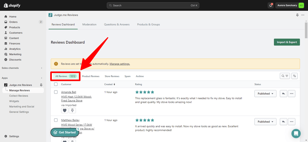Open Analytics in the sidebar
Screen dimensions: 308x142
coord(15,49)
